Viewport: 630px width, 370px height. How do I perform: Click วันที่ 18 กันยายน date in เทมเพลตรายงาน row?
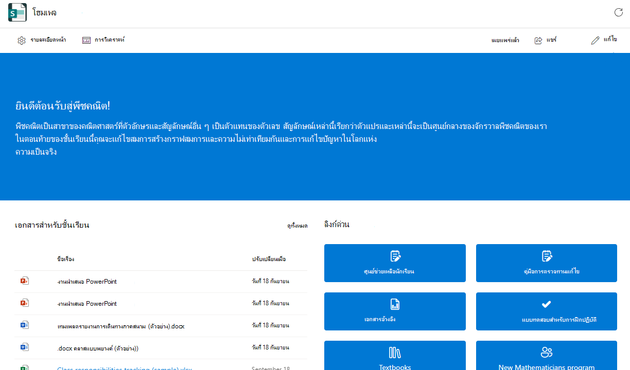click(x=271, y=325)
